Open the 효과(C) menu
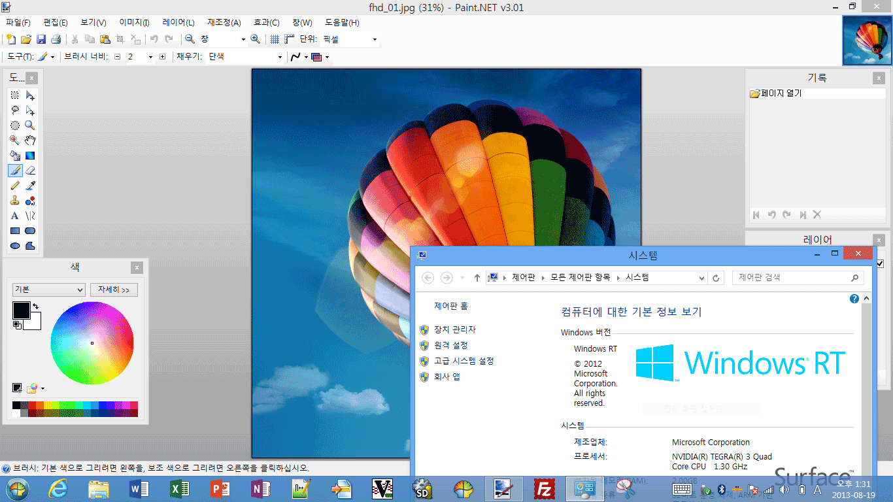The image size is (893, 502). (x=266, y=22)
